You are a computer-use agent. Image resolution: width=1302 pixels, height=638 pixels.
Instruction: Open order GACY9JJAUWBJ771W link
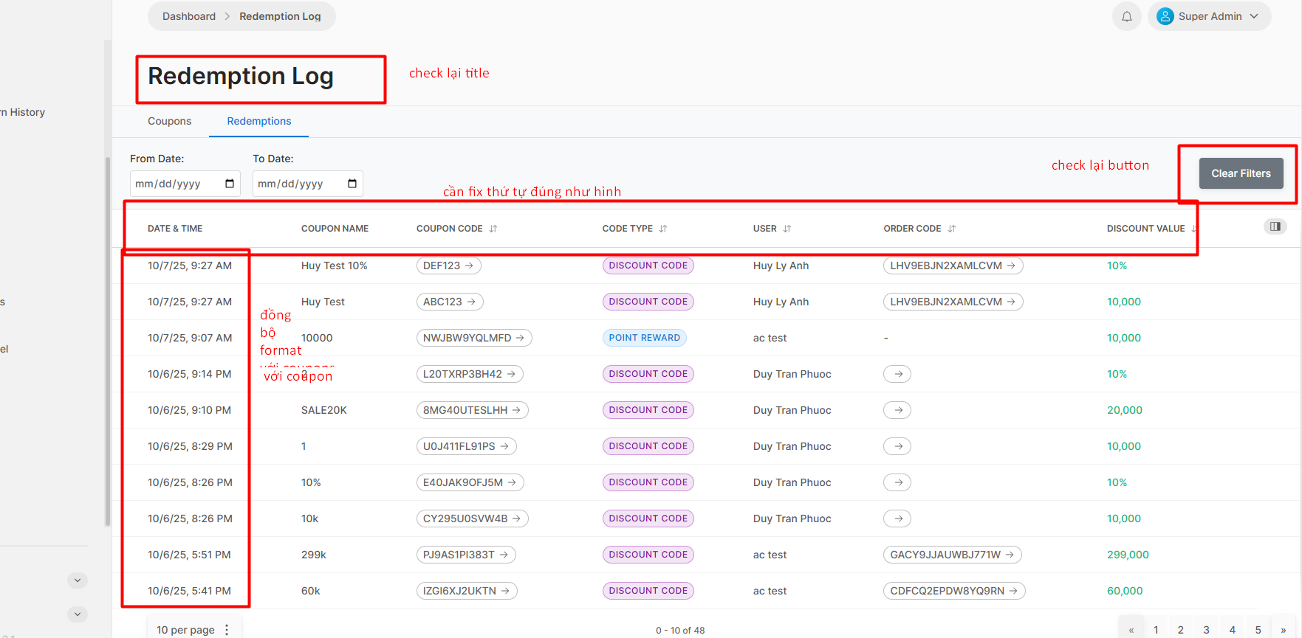tap(952, 555)
